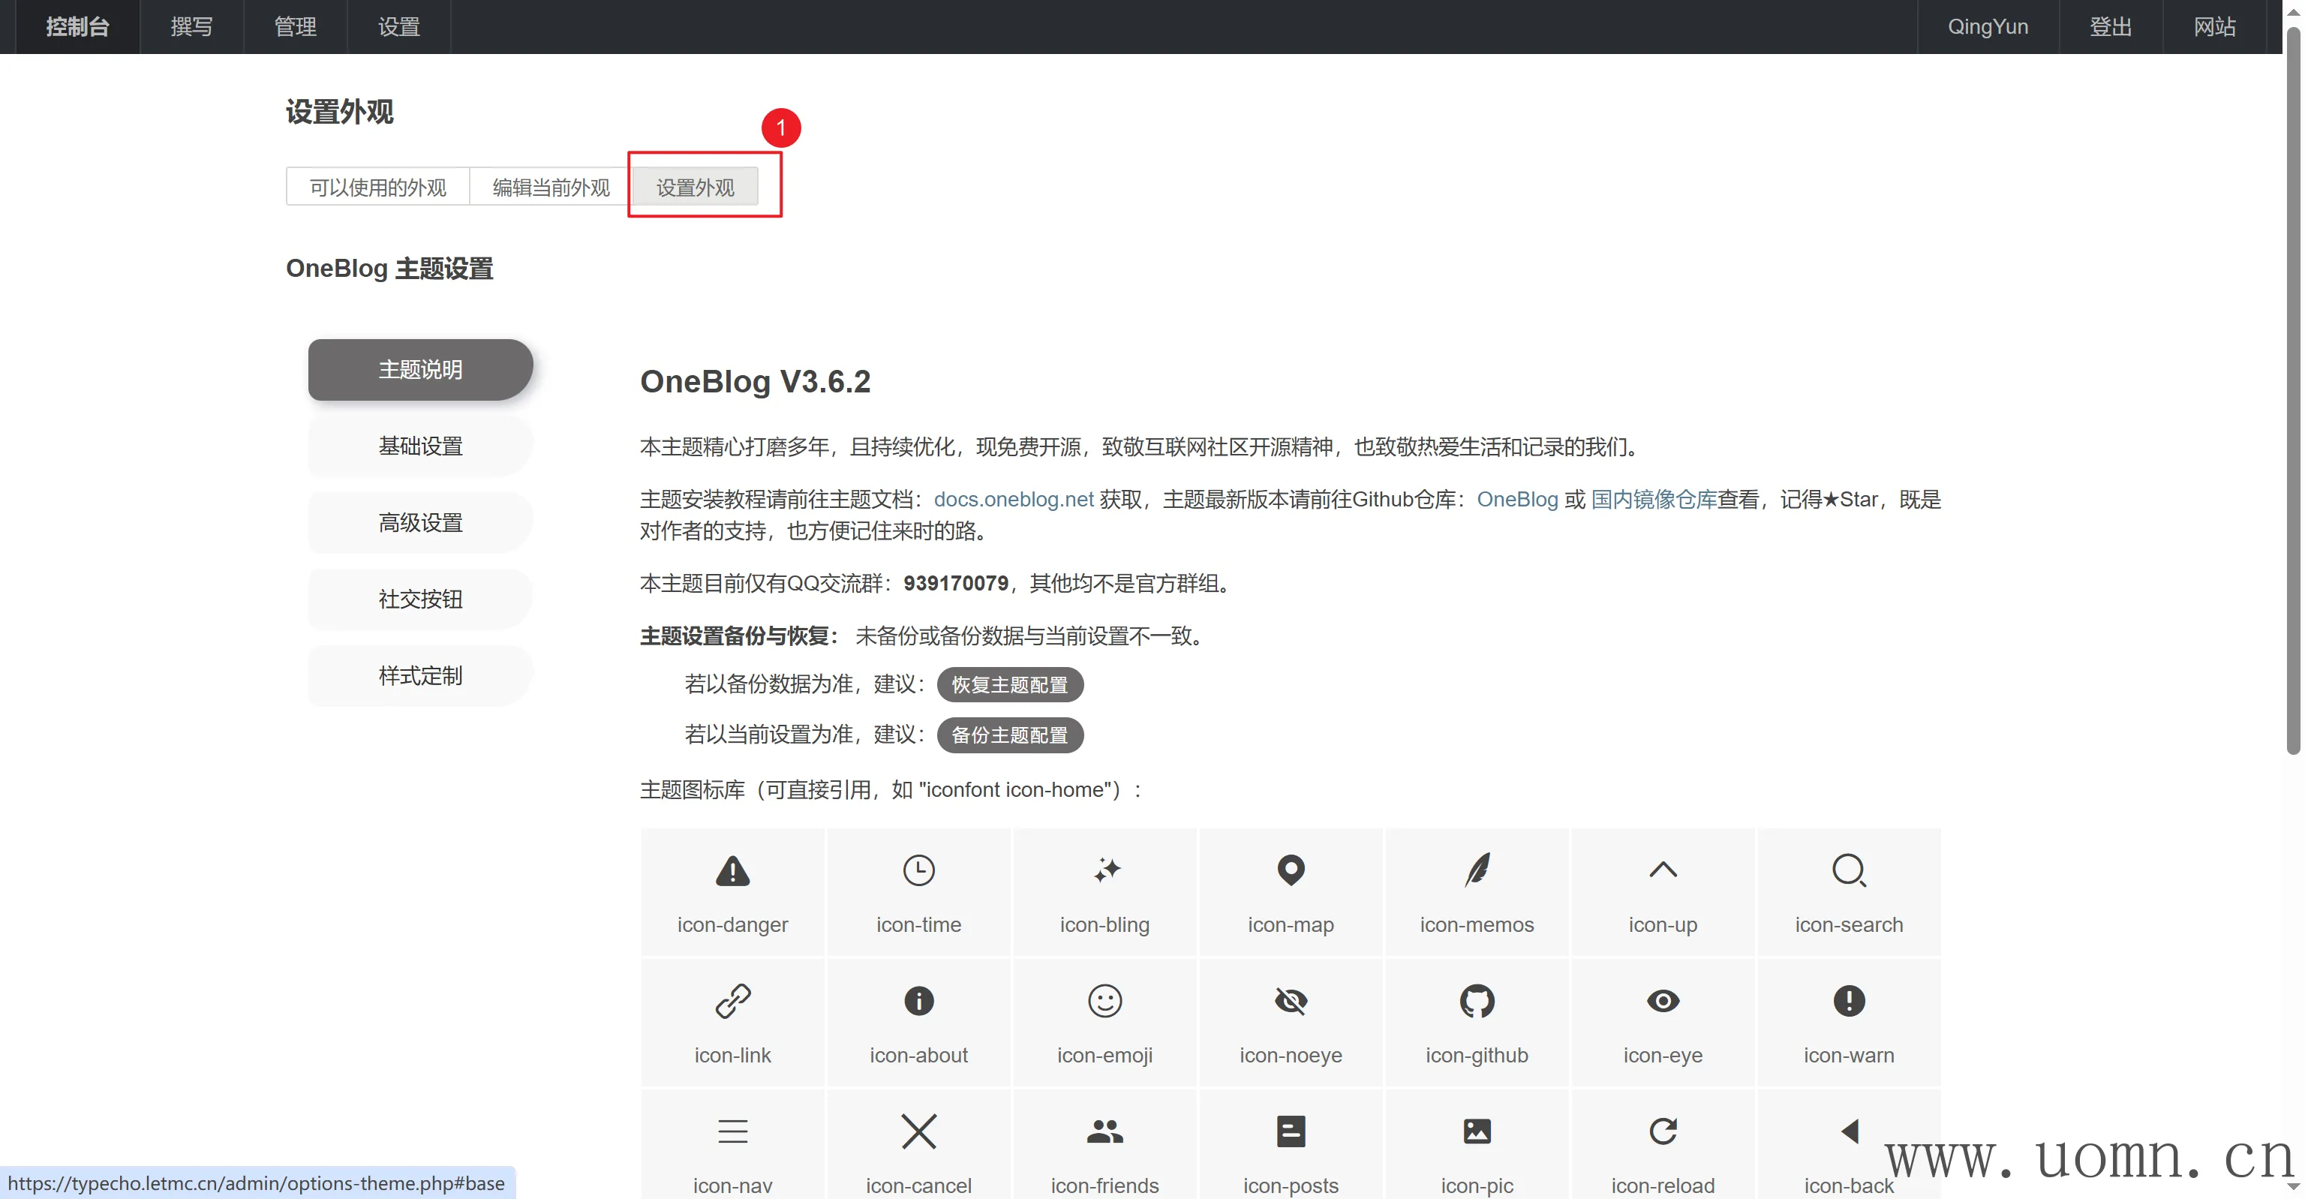Click the icon-link chain icon

tap(732, 1000)
